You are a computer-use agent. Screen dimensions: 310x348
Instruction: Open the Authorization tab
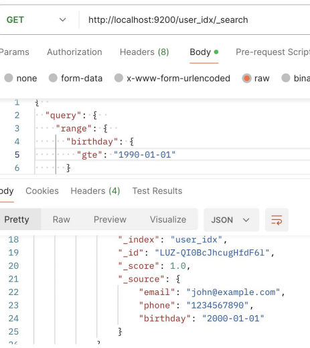click(74, 52)
